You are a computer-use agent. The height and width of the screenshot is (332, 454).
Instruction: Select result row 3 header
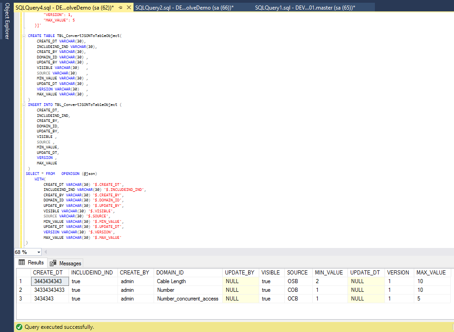23,299
